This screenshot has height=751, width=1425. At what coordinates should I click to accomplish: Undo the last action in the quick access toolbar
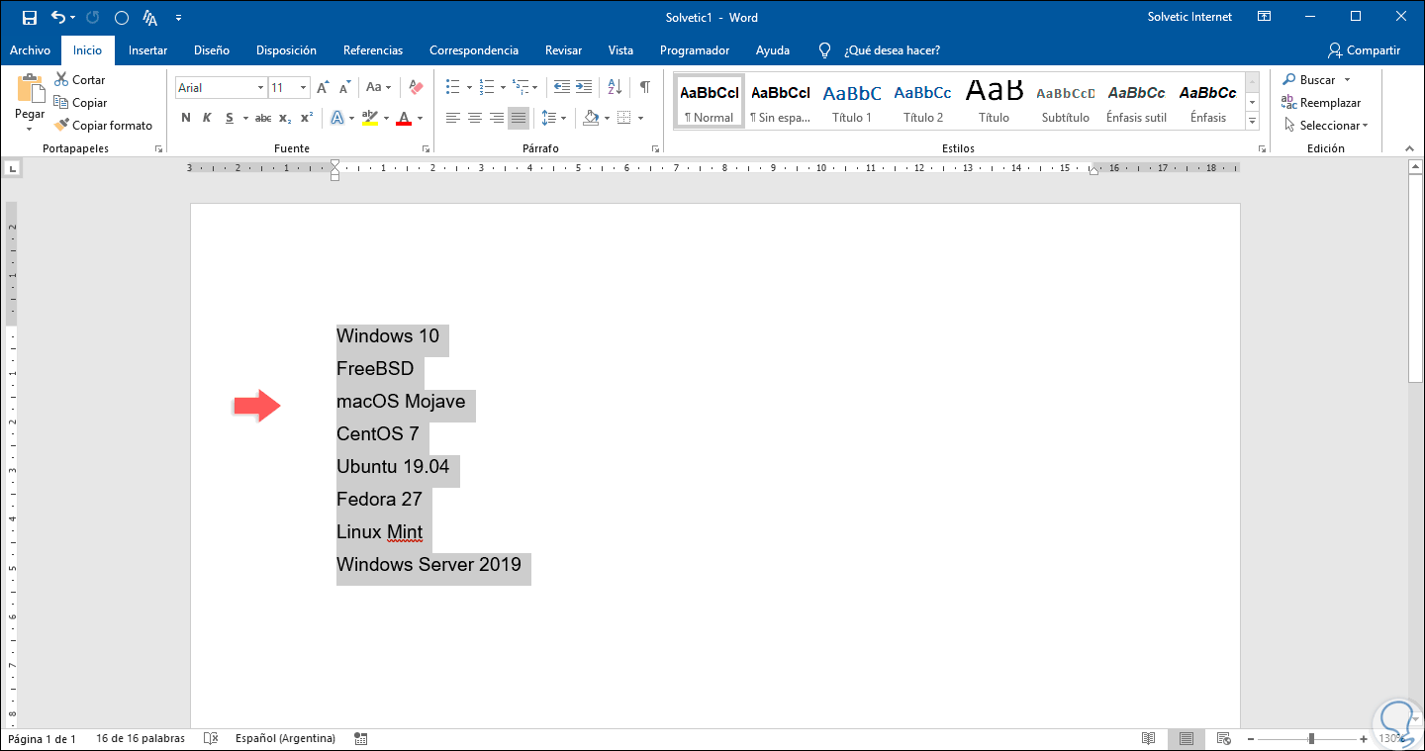coord(57,17)
